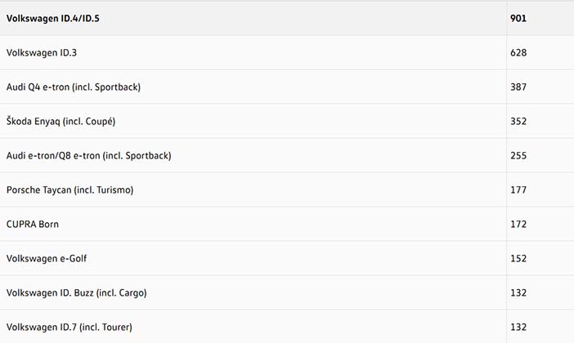574x343 pixels.
Task: Click the Audi e-tron/Q8 e-tron row label
Action: (88, 155)
